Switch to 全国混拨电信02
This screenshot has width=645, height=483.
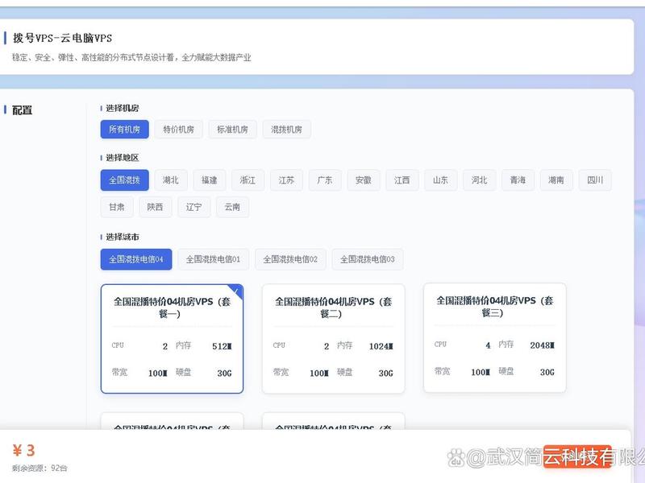click(x=290, y=259)
